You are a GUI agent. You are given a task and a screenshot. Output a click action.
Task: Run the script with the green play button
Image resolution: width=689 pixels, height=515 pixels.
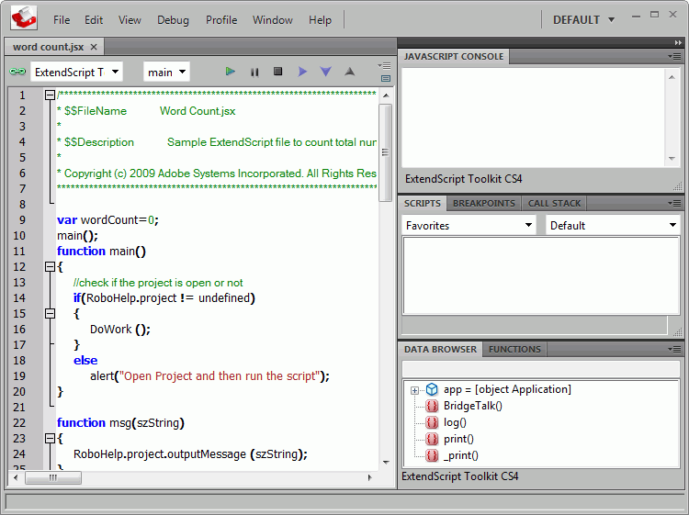pos(231,72)
